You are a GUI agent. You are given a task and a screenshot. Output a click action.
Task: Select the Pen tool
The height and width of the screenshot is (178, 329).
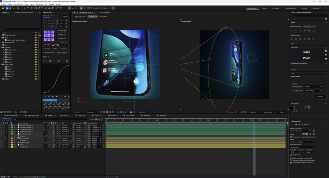click(x=39, y=8)
